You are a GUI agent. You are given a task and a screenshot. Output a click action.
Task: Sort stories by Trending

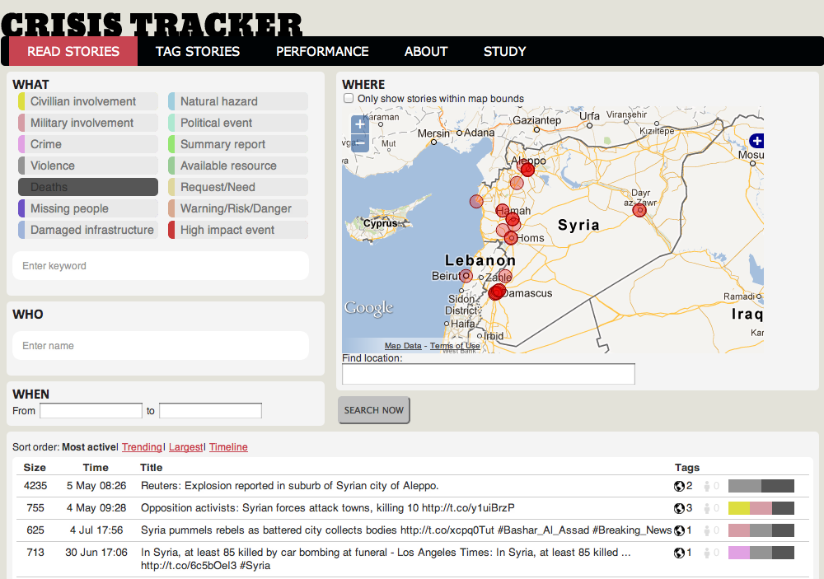(x=142, y=447)
